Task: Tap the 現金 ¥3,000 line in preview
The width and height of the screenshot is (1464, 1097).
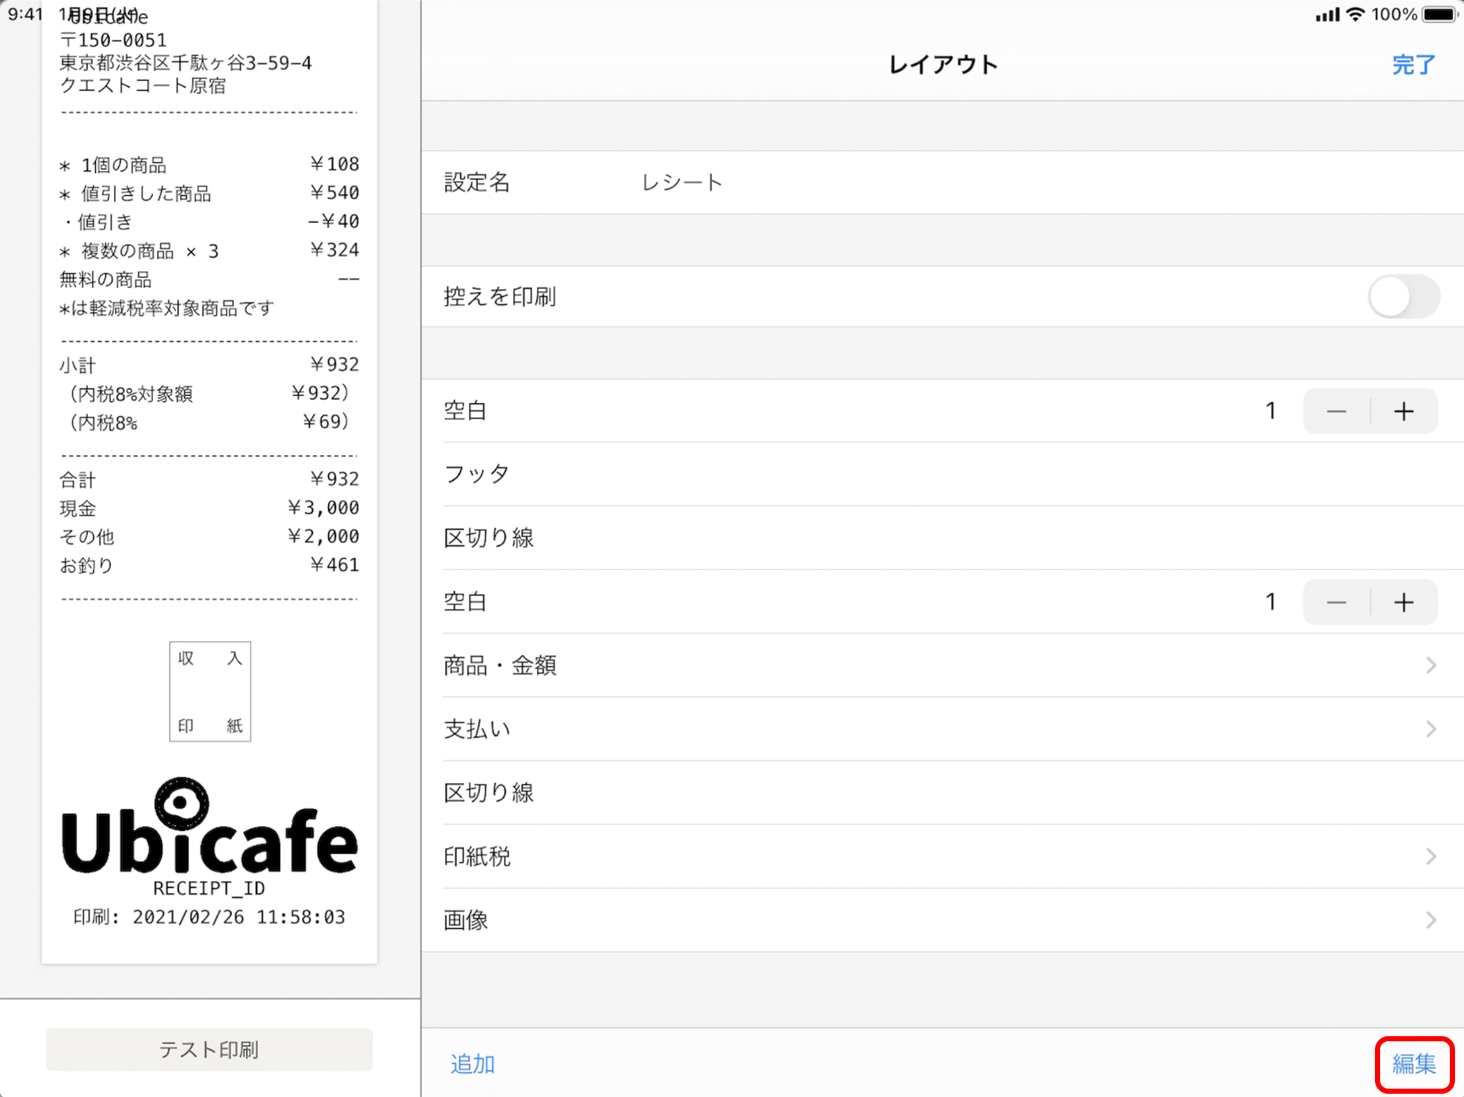Action: coord(209,507)
